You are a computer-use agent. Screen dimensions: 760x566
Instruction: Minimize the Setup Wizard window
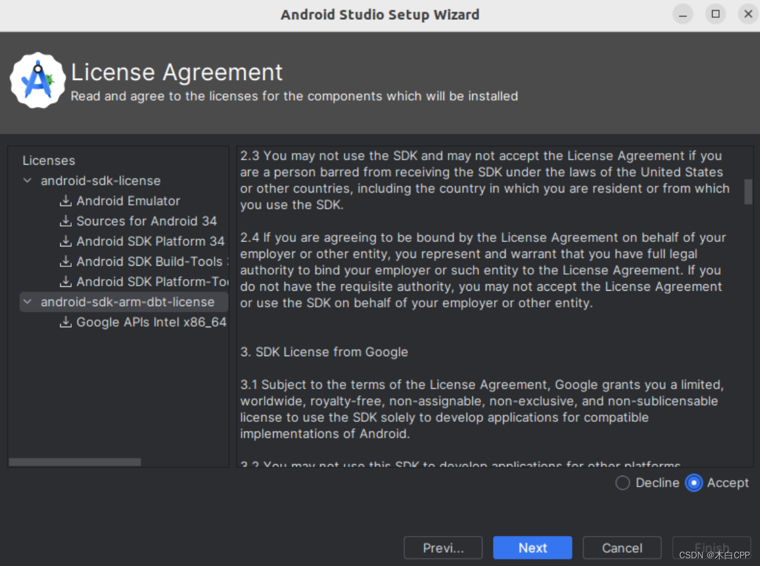pos(682,14)
